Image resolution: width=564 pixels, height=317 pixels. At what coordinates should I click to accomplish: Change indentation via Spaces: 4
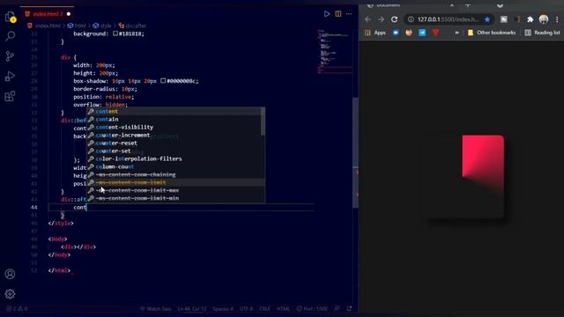[x=223, y=309]
